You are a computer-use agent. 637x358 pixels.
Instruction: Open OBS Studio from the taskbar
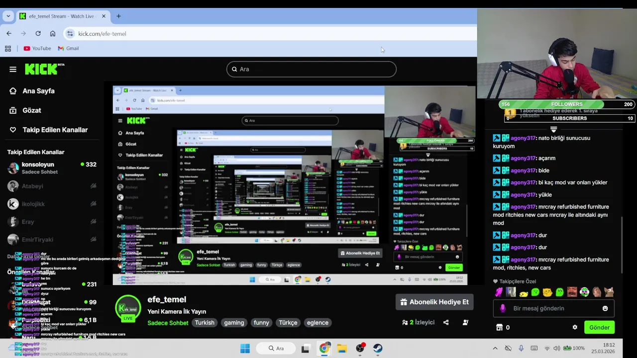tap(360, 349)
